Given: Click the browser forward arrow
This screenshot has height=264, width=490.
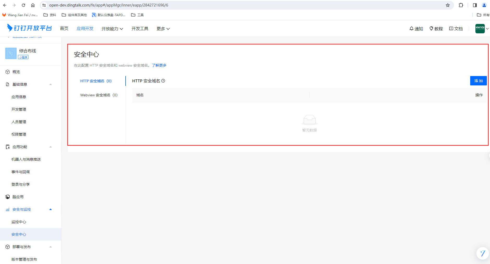Looking at the screenshot, I should 14,5.
